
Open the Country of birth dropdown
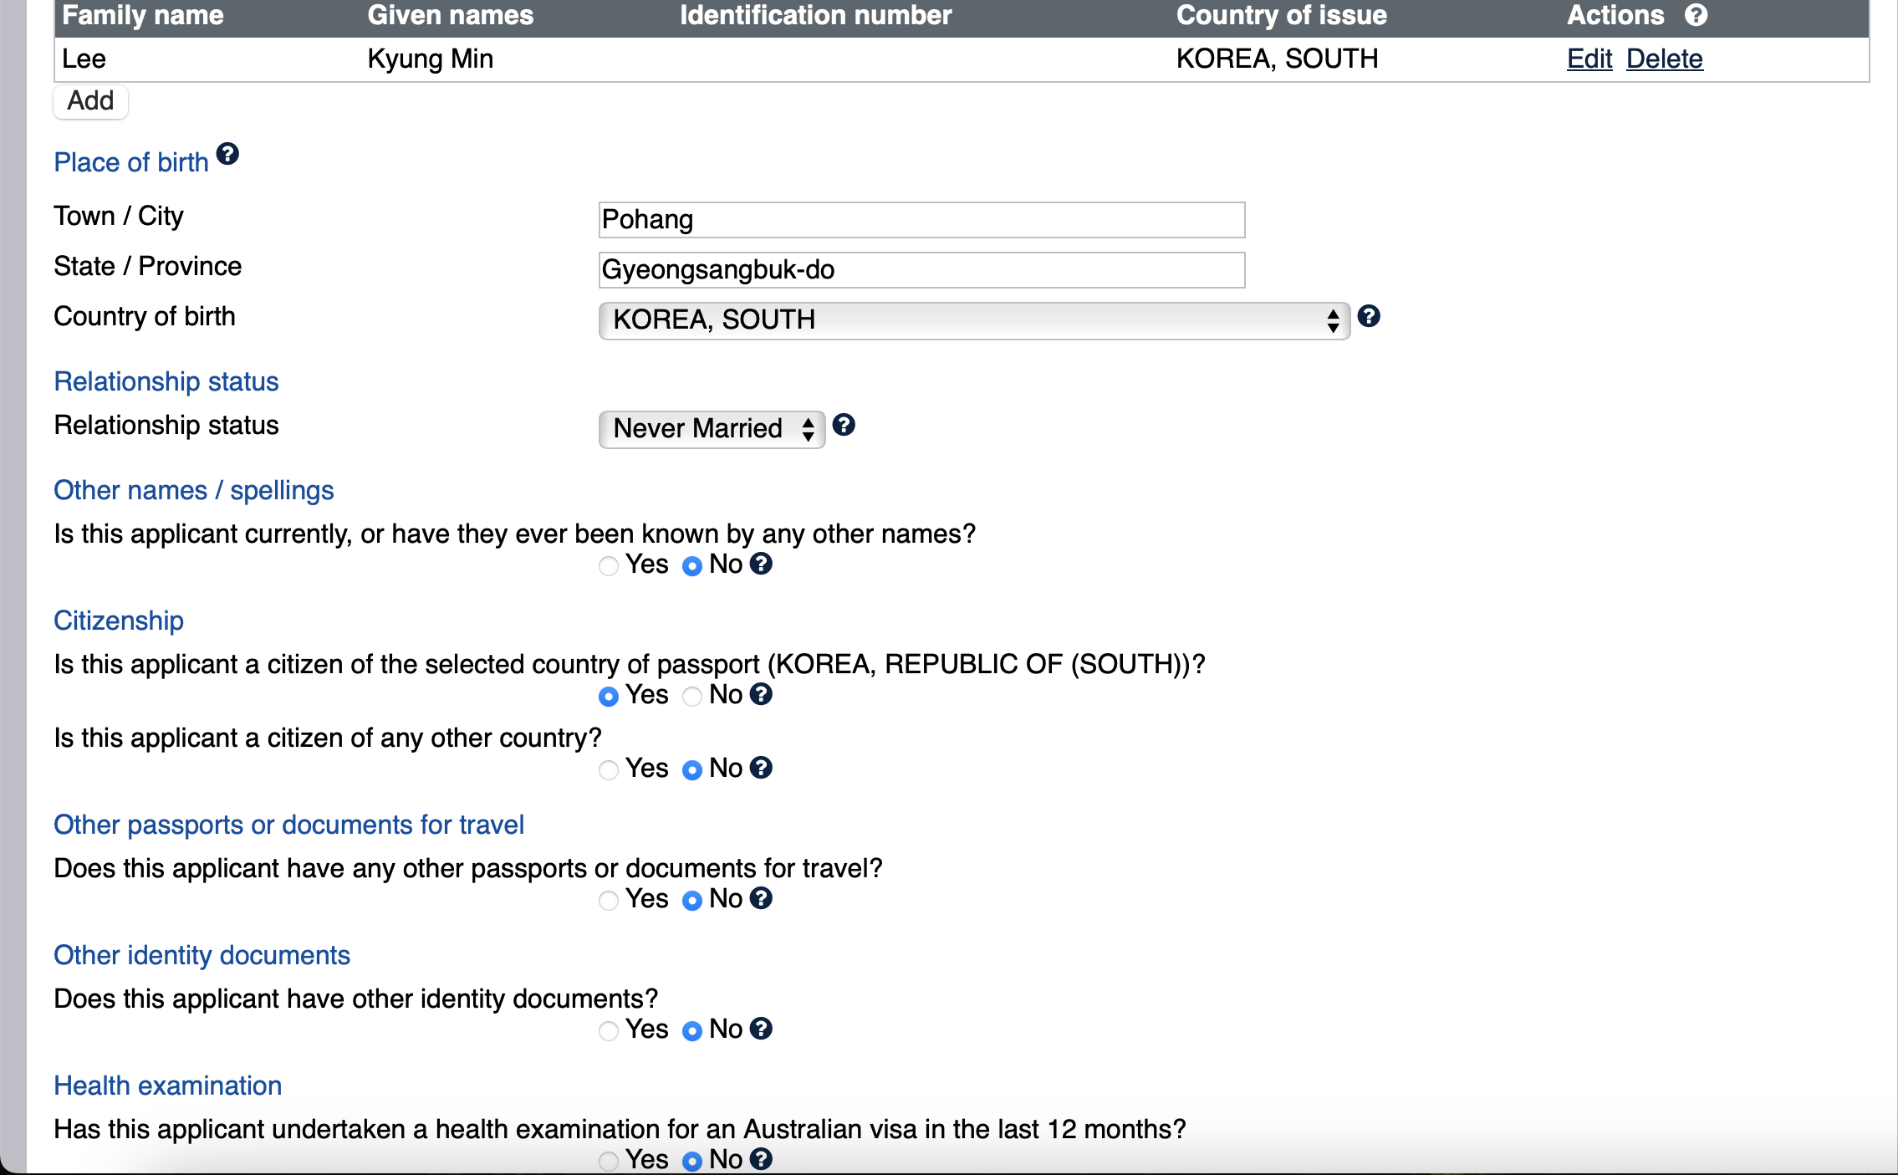point(974,320)
